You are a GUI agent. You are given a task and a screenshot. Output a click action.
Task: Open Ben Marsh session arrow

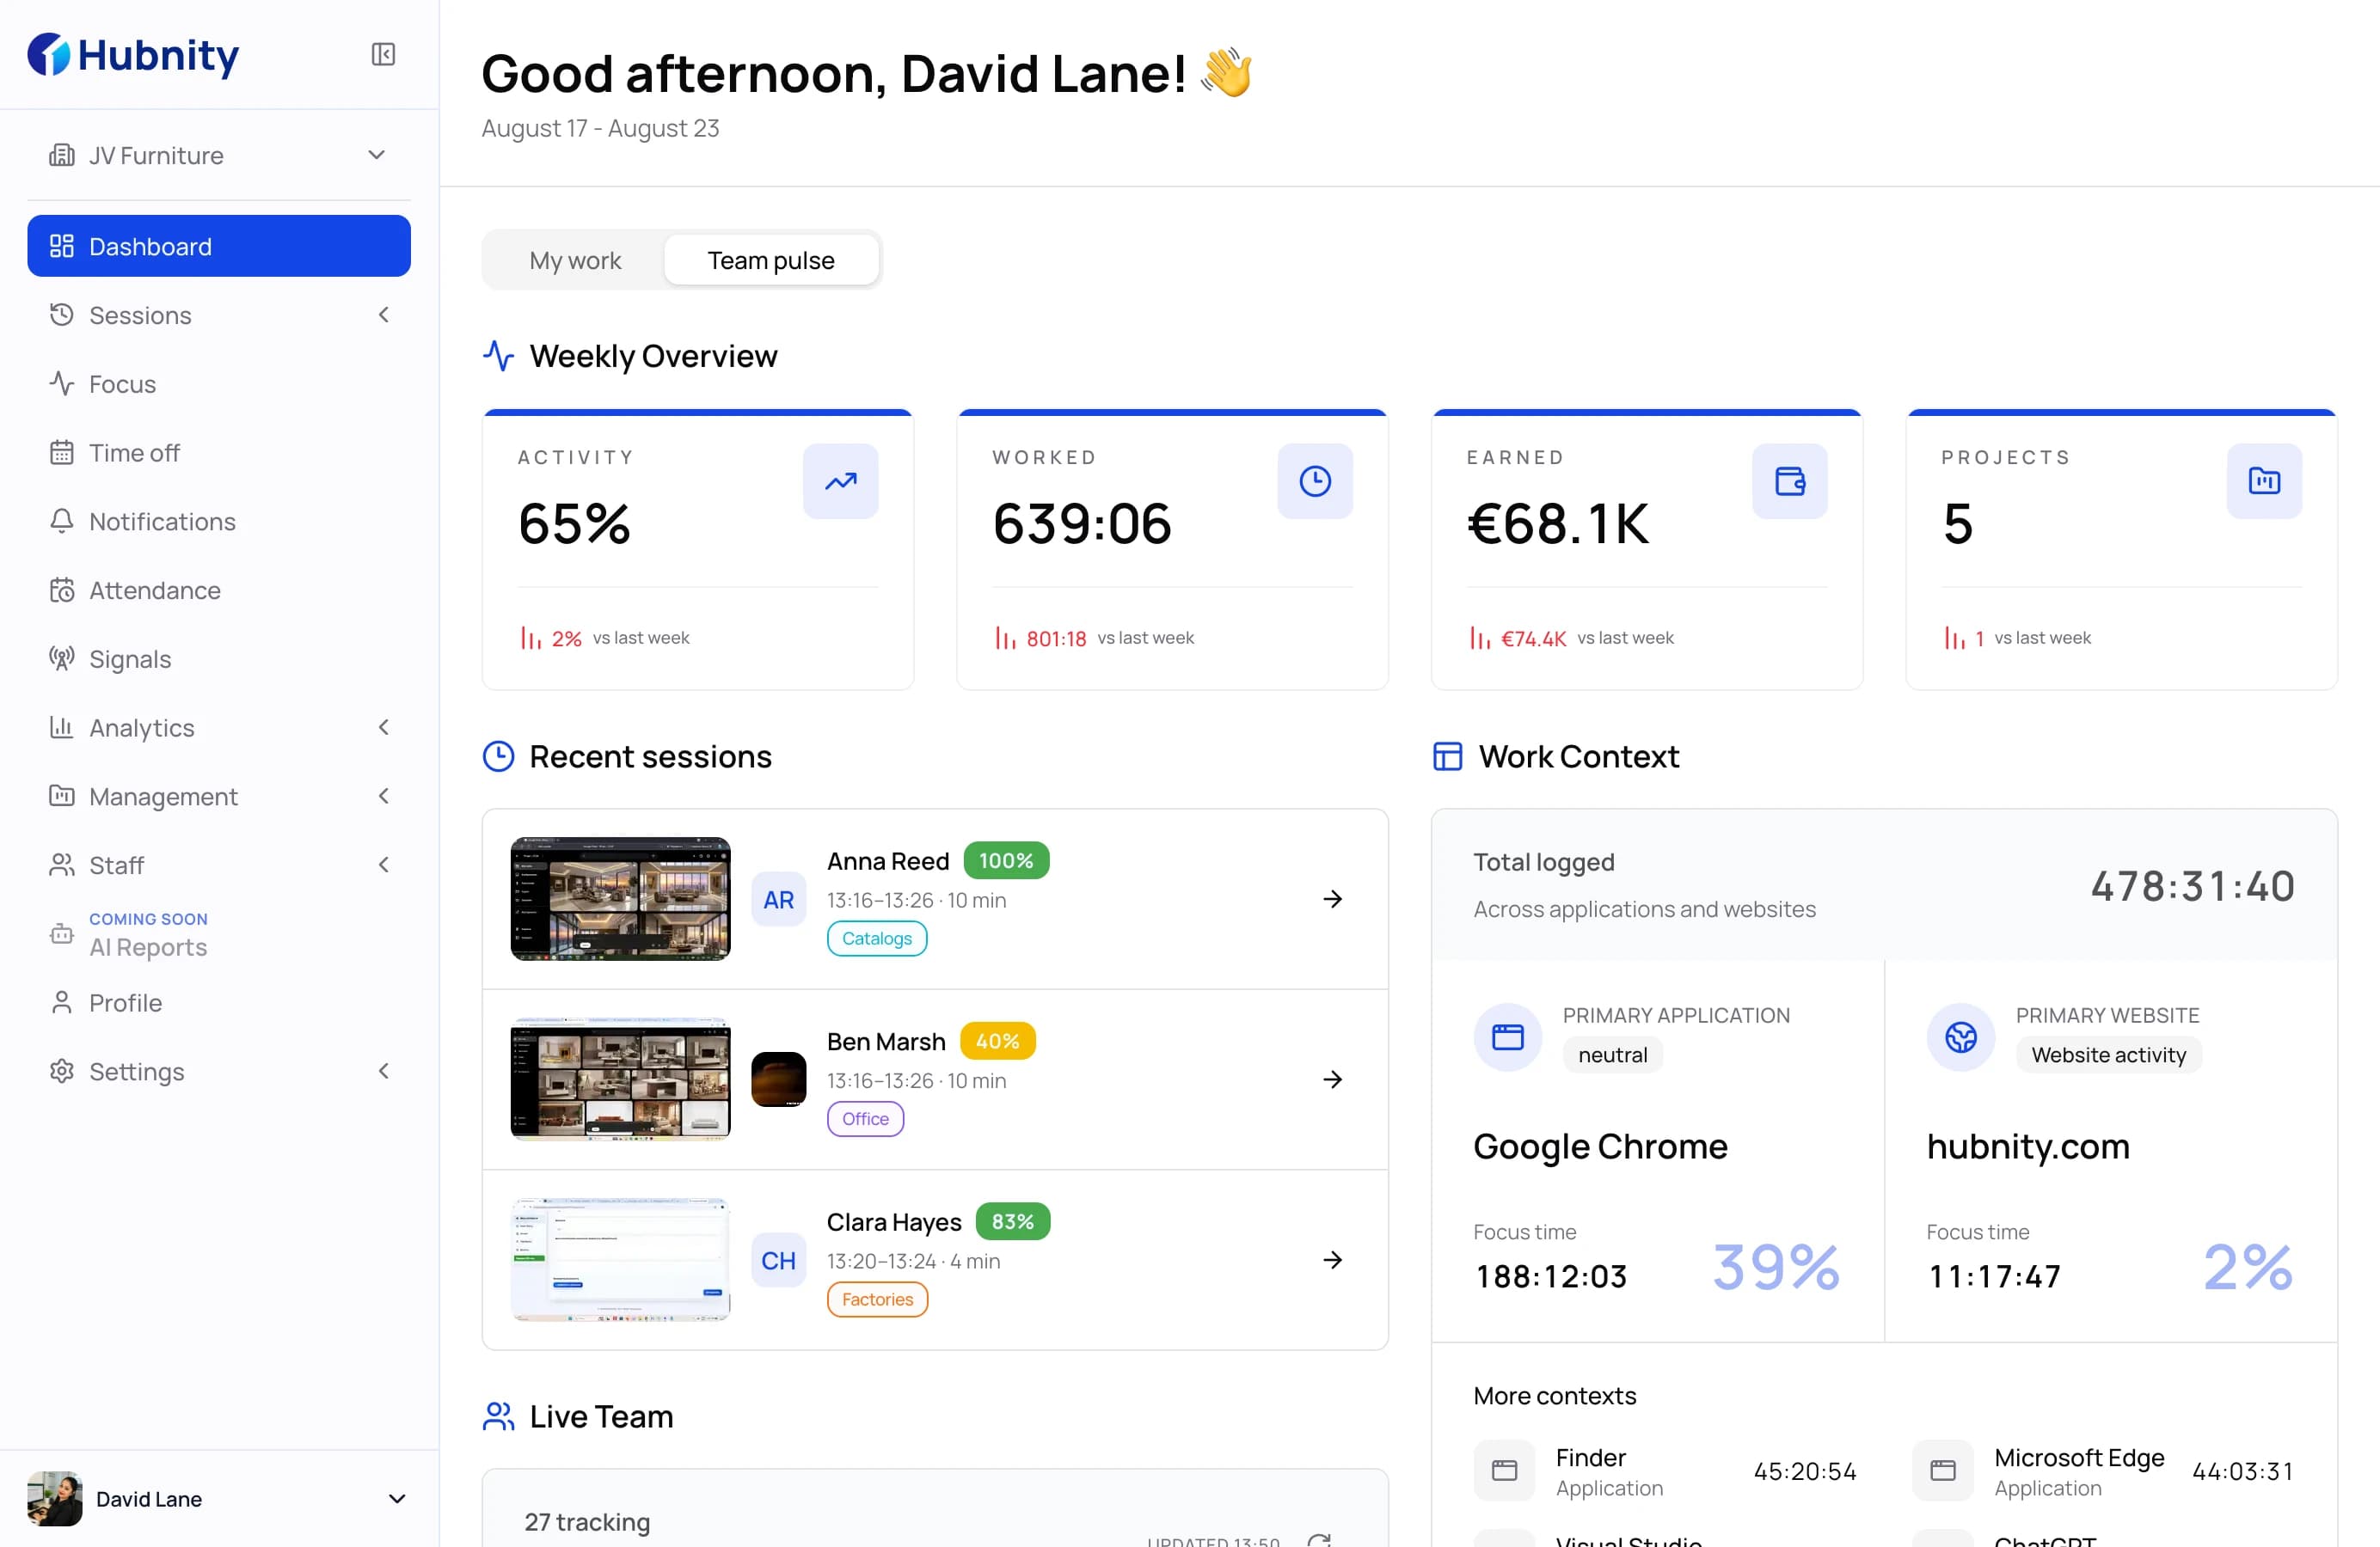point(1332,1079)
